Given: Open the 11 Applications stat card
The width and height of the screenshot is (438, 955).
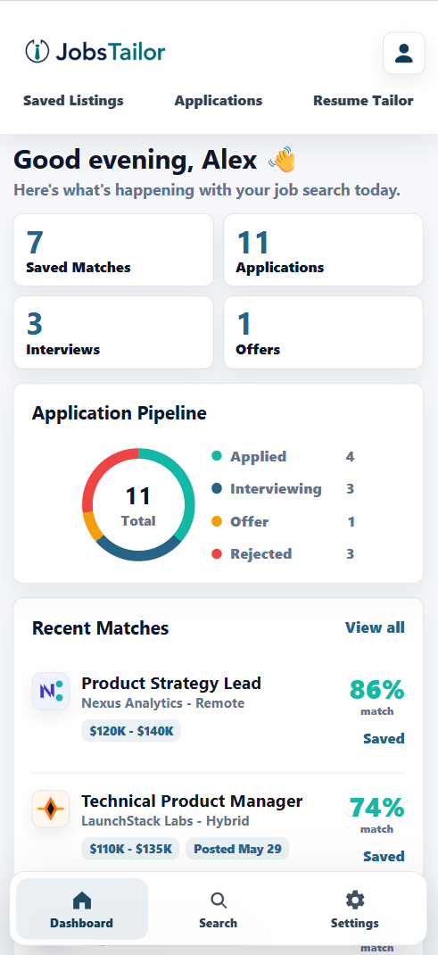Looking at the screenshot, I should pos(324,250).
